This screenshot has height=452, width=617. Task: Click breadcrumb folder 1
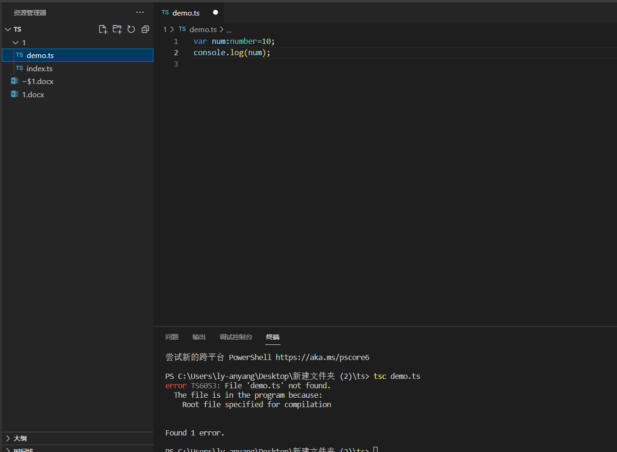coord(165,29)
